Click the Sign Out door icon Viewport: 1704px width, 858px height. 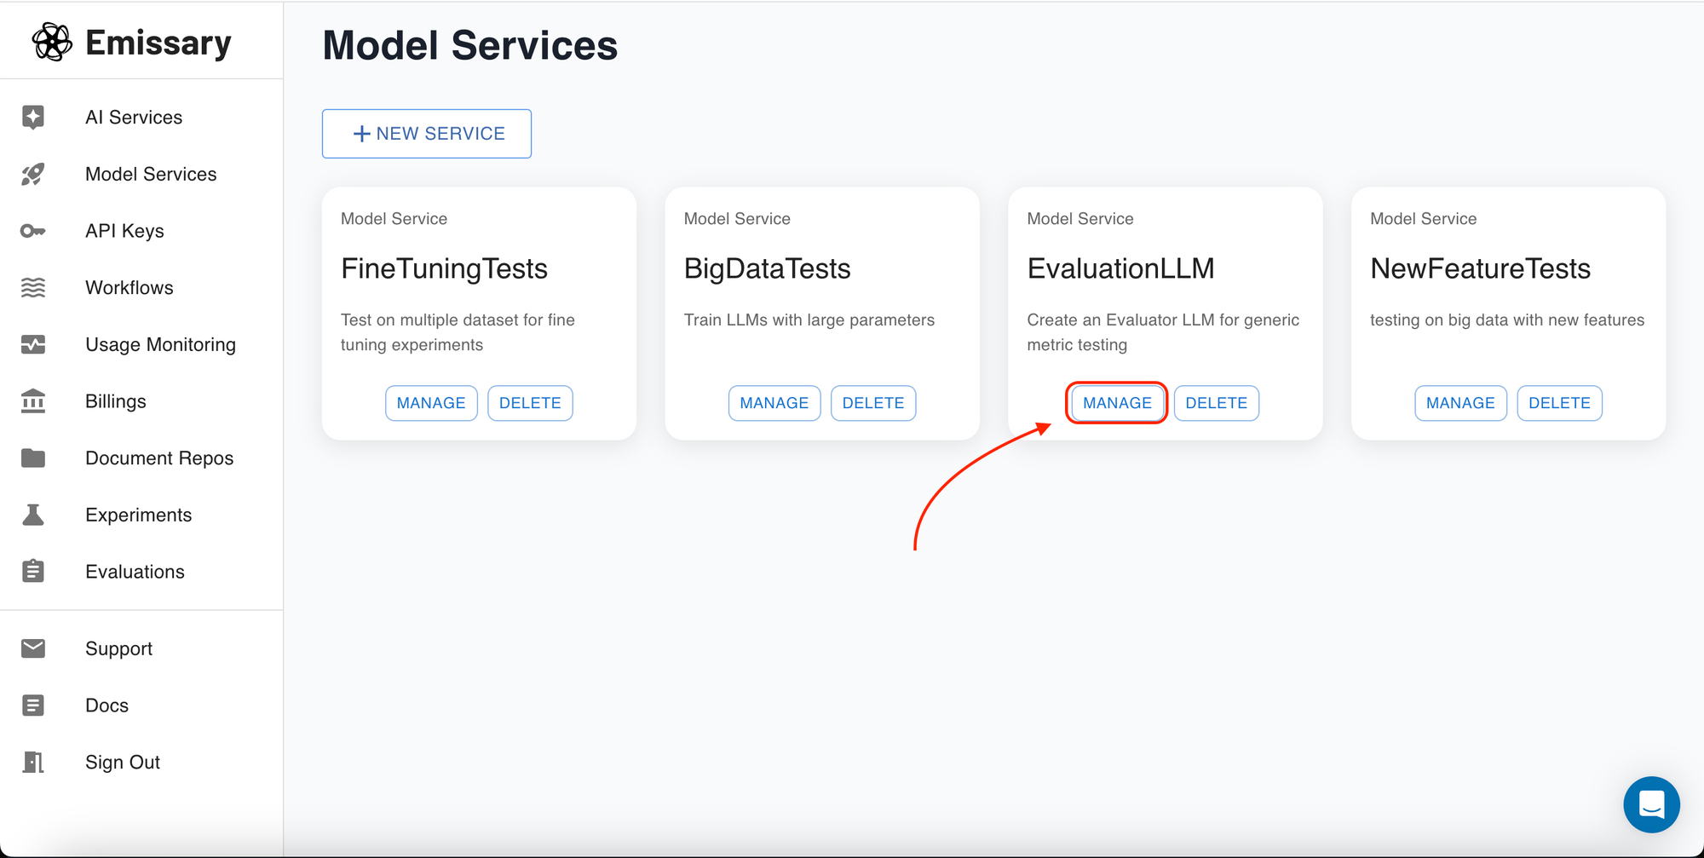[x=33, y=762]
